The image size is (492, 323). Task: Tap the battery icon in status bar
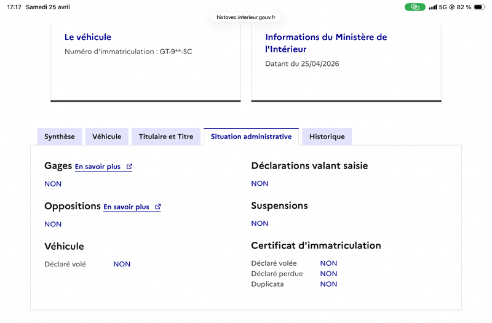click(x=479, y=7)
